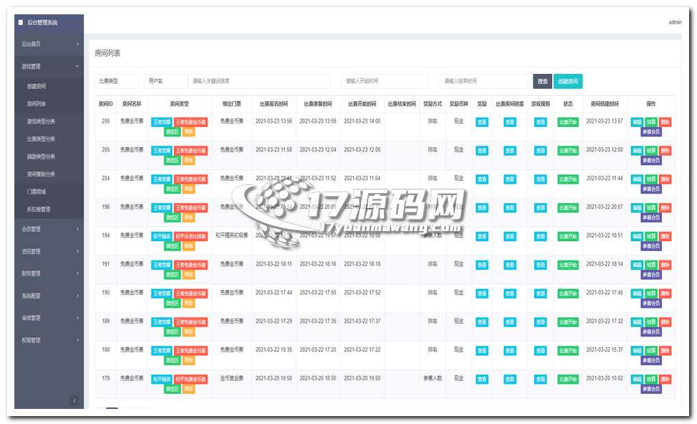Select 比赛类型分类 sidebar item
Screen dimensions: 697x424
coord(41,139)
